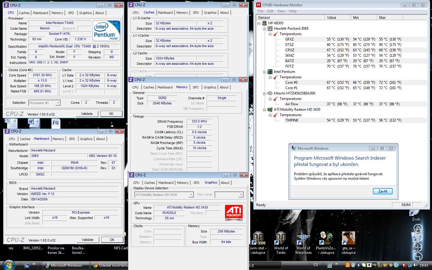Switch to Mainboard tab in the Memory CPU-Z window

pyautogui.click(x=165, y=87)
